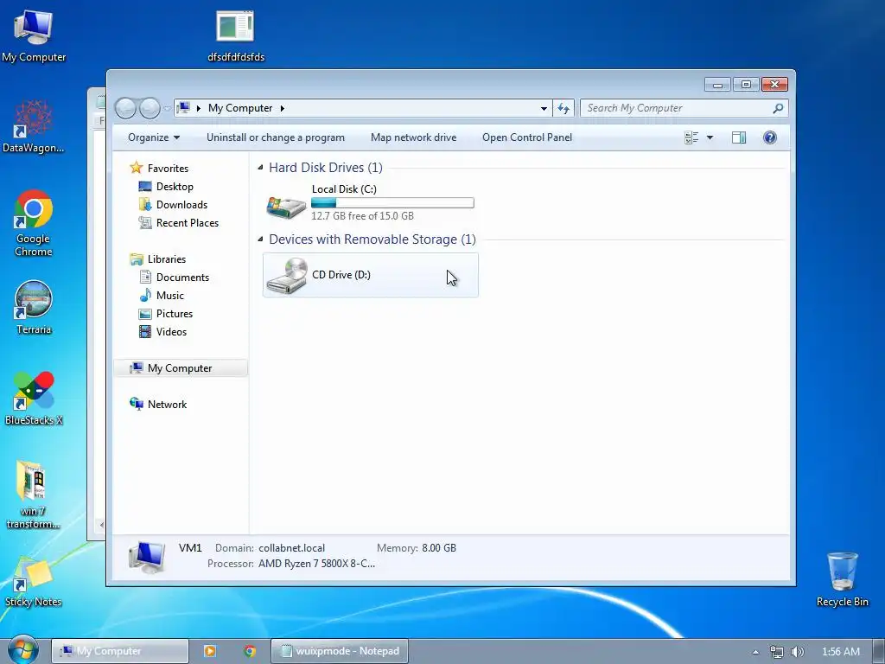Image resolution: width=885 pixels, height=664 pixels.
Task: Open the Organize dropdown menu
Action: point(154,137)
